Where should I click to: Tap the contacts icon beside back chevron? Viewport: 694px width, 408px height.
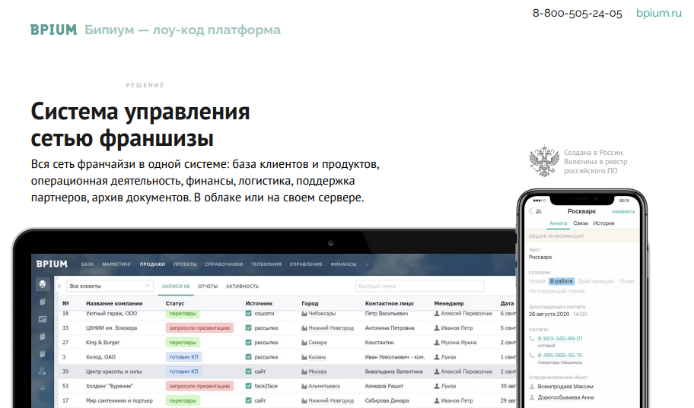tap(539, 211)
